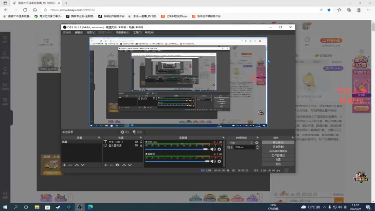Toggle lock on 显示器采集 source
375x211 pixels.
(141, 145)
